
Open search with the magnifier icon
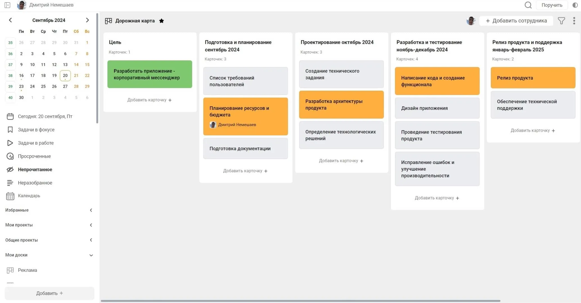(528, 5)
